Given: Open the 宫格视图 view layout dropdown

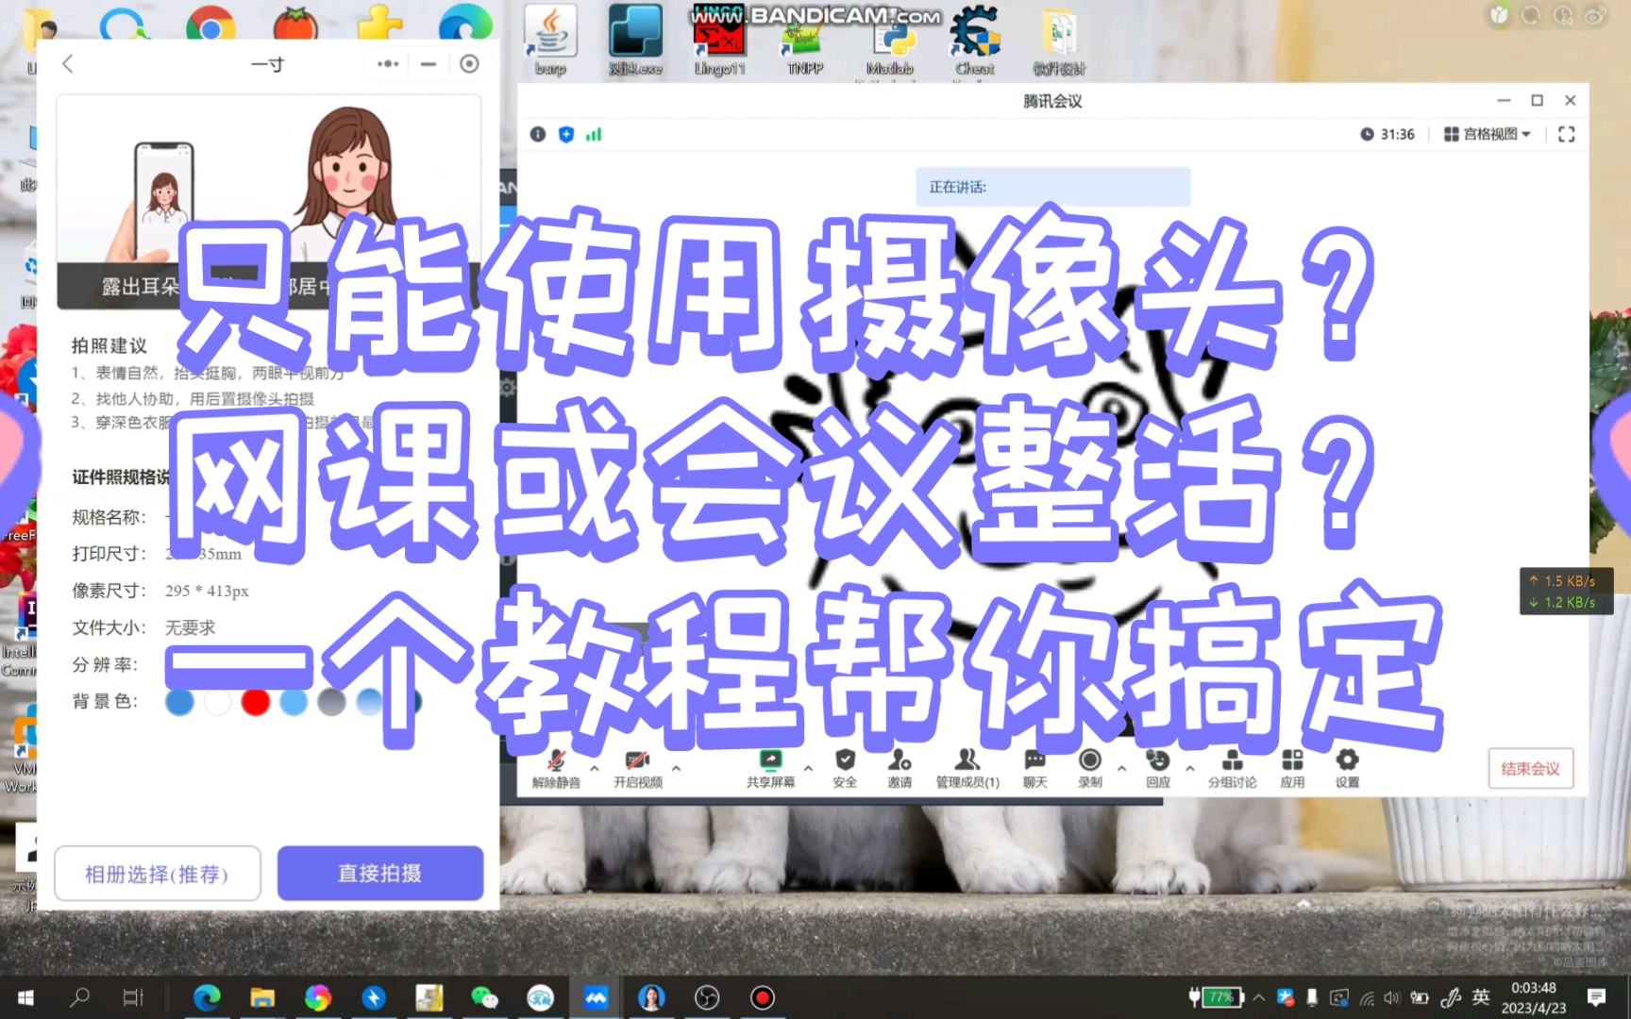Looking at the screenshot, I should click(x=1487, y=134).
